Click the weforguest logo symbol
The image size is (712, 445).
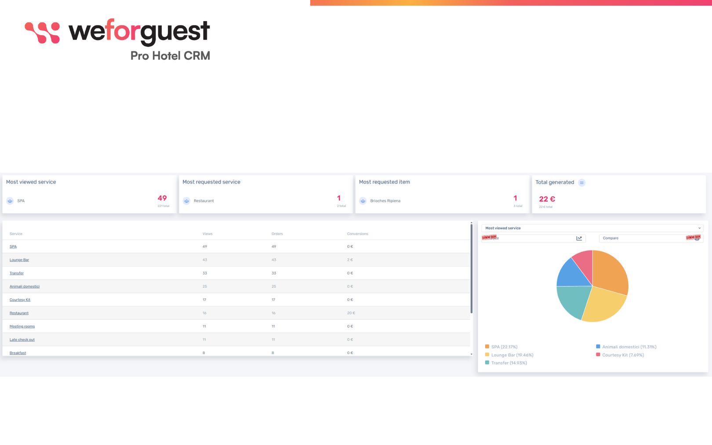coord(42,33)
